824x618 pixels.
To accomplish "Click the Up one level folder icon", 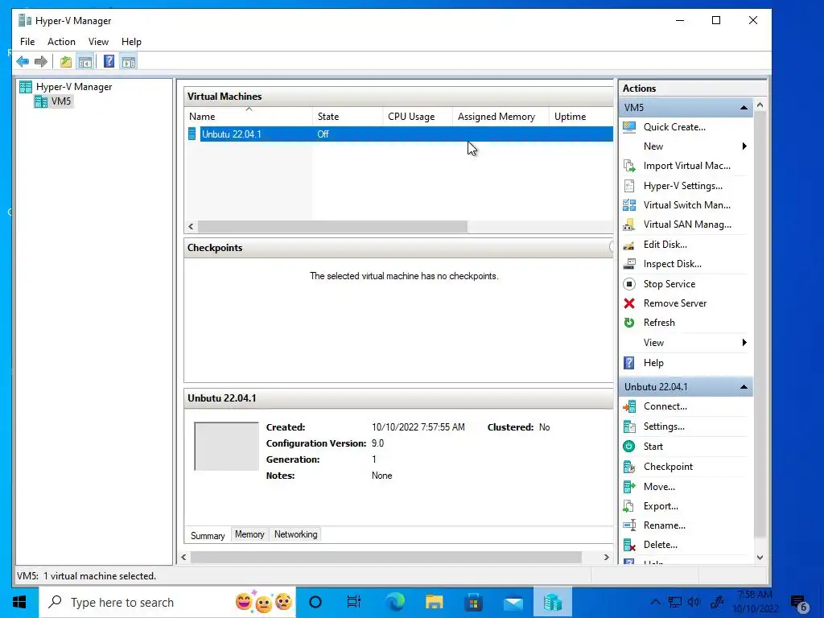I will (x=66, y=62).
